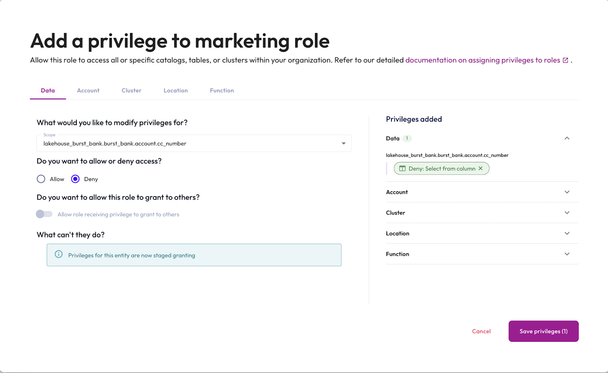Expand the Location privileges chevron
This screenshot has width=608, height=373.
pyautogui.click(x=567, y=233)
